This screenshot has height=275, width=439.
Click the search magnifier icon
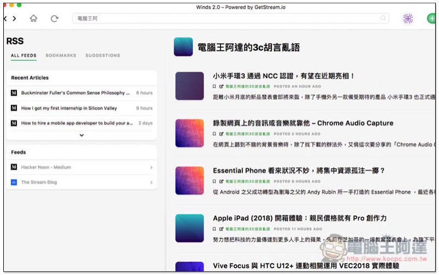[382, 18]
